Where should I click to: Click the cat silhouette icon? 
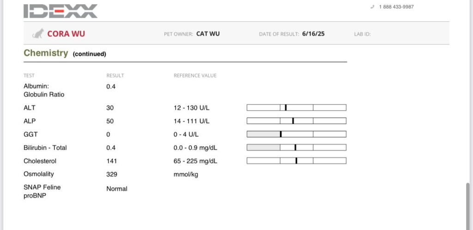(38, 33)
